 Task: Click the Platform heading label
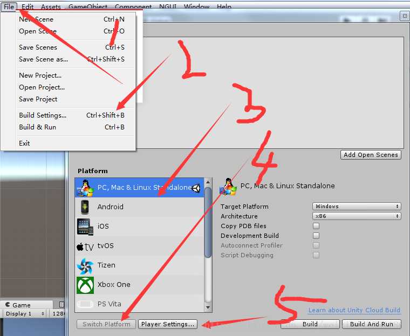(93, 171)
